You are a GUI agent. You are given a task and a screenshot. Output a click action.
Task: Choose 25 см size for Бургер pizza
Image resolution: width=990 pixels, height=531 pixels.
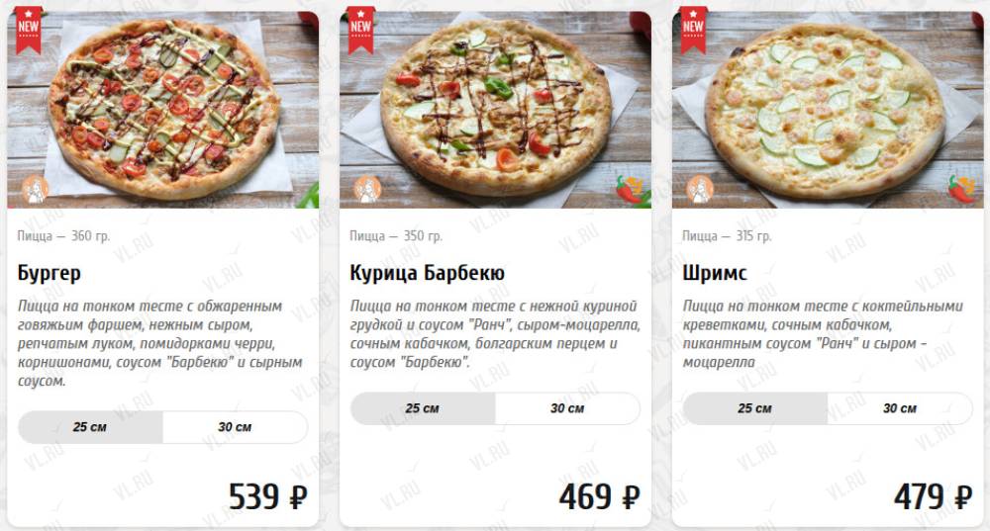point(90,427)
